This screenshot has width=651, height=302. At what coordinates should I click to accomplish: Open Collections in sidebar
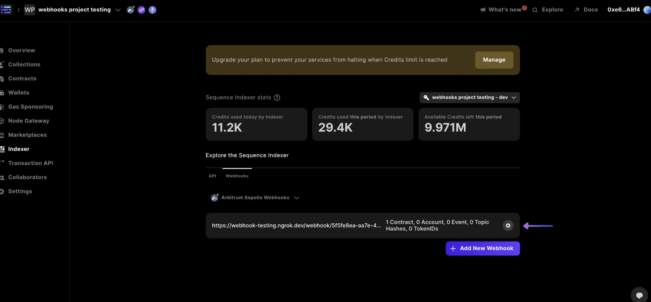[24, 65]
